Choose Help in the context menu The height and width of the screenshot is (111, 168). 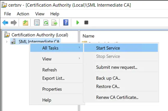tap(57, 100)
